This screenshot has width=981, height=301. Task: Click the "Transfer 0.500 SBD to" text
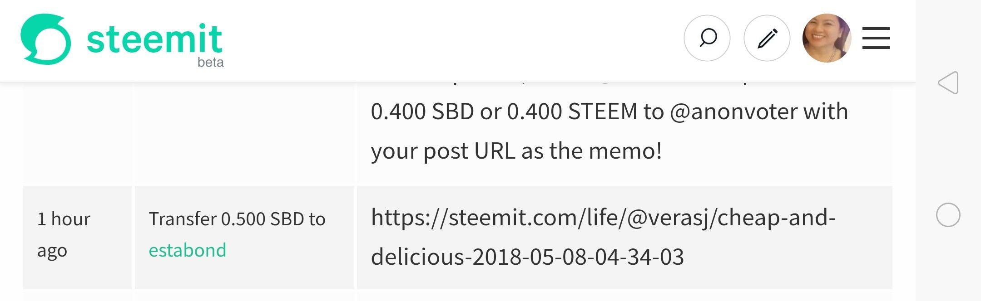coord(237,219)
